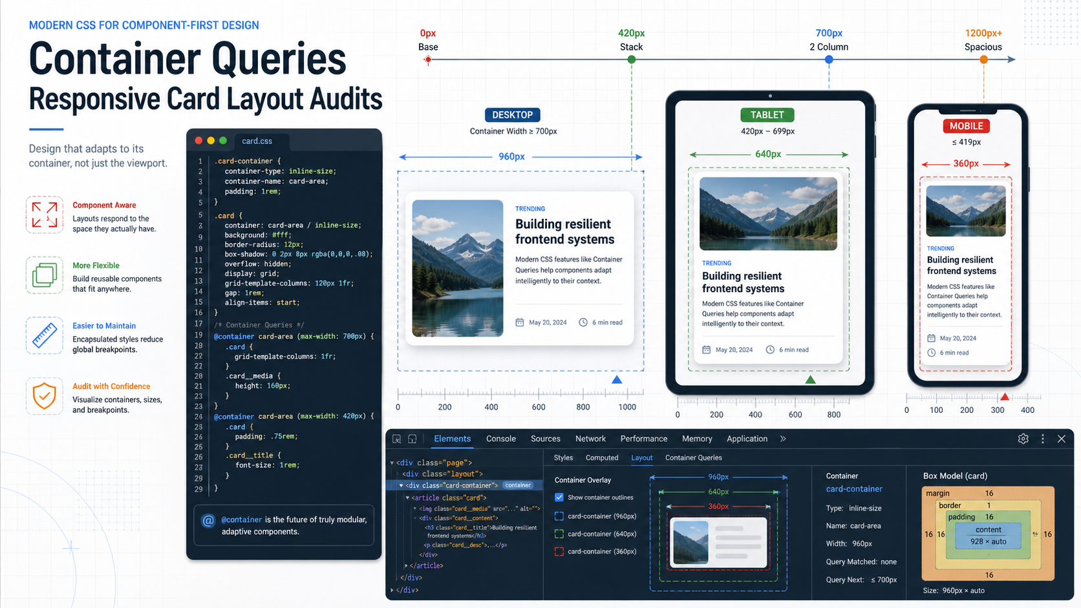Open the Console tab
The height and width of the screenshot is (608, 1081).
coord(501,439)
